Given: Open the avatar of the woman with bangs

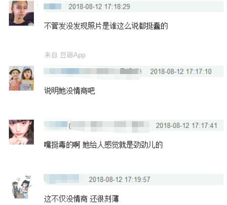Looking at the screenshot, I should click(x=22, y=132).
